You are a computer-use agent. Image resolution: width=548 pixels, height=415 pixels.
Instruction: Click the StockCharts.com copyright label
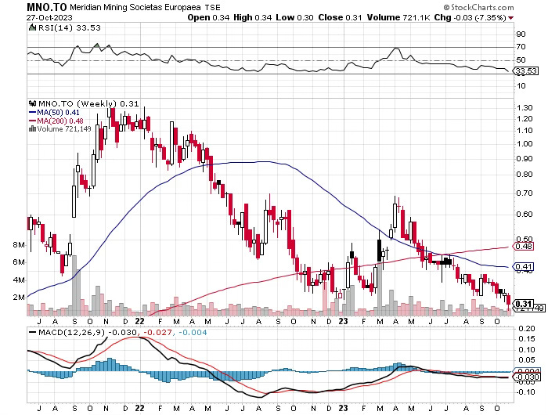[478, 7]
